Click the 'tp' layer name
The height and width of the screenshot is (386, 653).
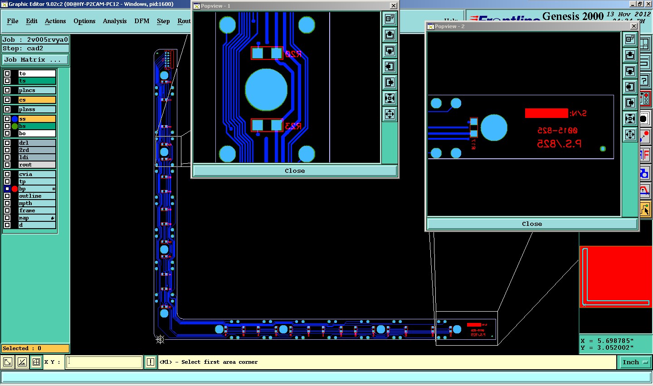[37, 181]
